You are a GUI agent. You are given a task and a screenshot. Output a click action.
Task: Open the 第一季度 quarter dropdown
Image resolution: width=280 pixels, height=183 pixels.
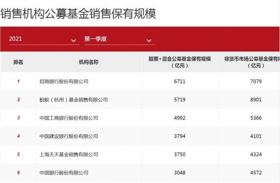(120, 39)
